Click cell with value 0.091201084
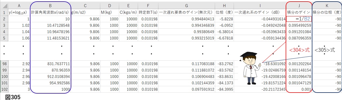Screen dimensions: 342x100 pyautogui.click(x=299, y=32)
